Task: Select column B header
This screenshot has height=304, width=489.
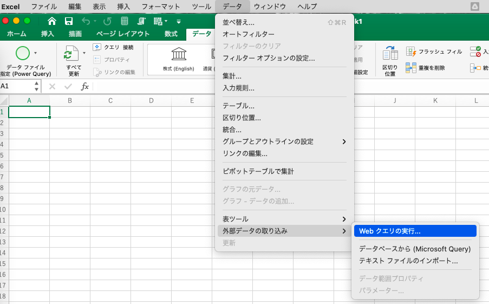Action: [x=70, y=100]
